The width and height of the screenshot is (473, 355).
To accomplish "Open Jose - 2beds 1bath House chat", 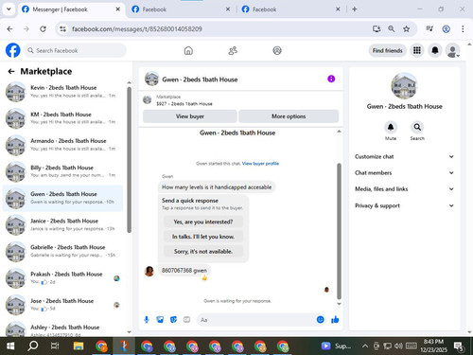I will tap(62, 305).
